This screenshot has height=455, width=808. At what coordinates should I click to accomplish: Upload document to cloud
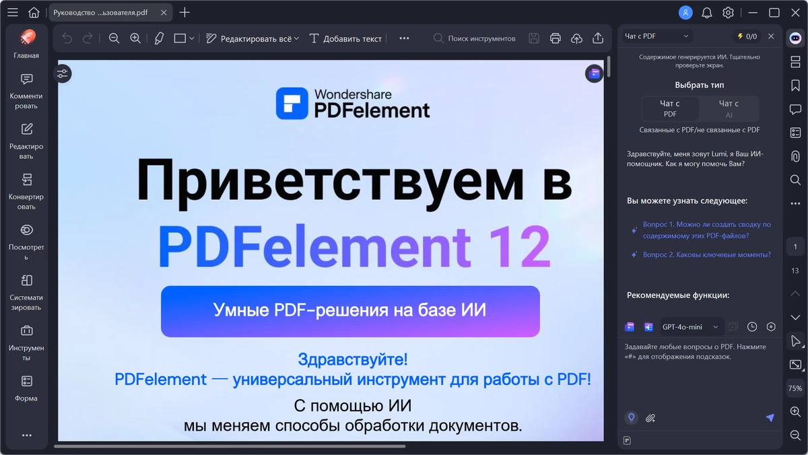[576, 38]
